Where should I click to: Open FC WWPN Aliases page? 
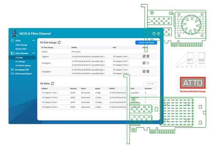[23, 65]
